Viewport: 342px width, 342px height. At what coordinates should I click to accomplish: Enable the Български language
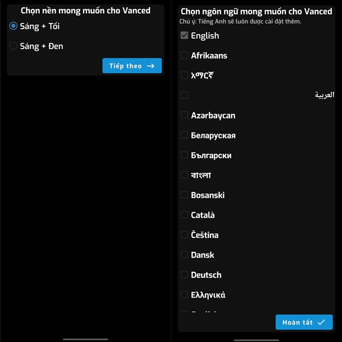coord(184,155)
